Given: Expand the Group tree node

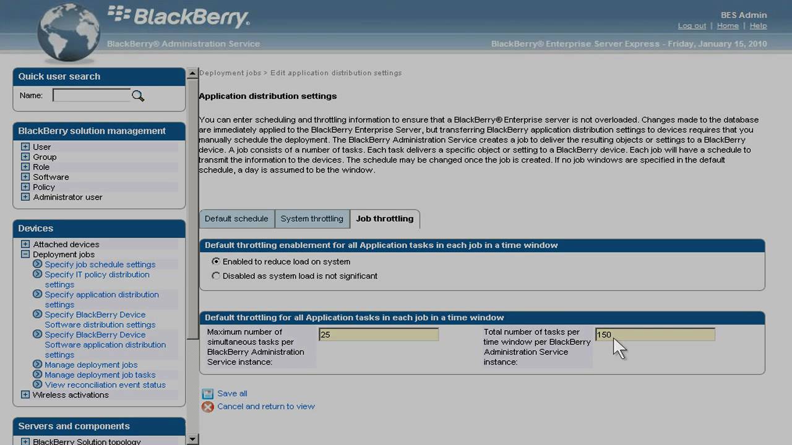Looking at the screenshot, I should pyautogui.click(x=25, y=156).
